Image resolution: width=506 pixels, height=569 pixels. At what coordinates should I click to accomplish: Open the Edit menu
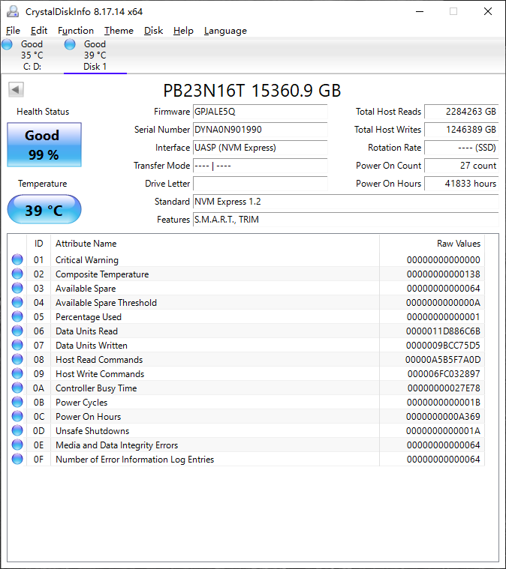point(39,31)
